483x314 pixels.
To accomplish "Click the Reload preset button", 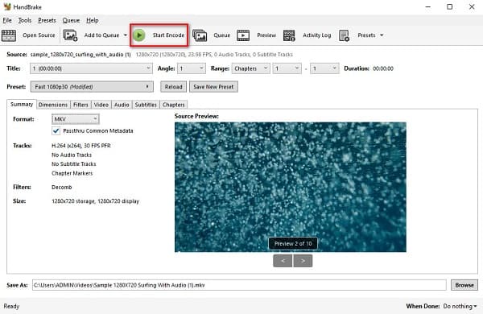I will [173, 87].
